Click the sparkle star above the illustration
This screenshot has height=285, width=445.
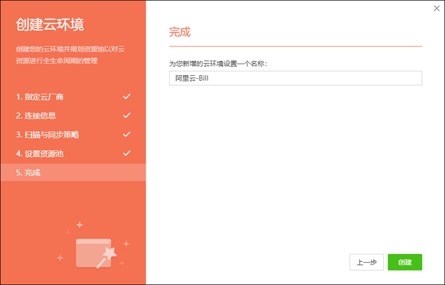(79, 225)
